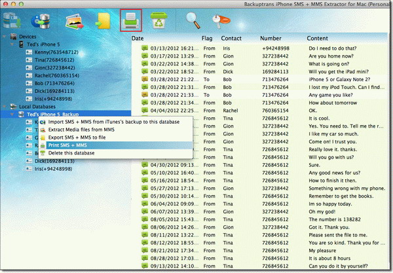Select Iris(+94248998) under Ted's iPhone 5
This screenshot has height=273, width=393.
coord(54,99)
